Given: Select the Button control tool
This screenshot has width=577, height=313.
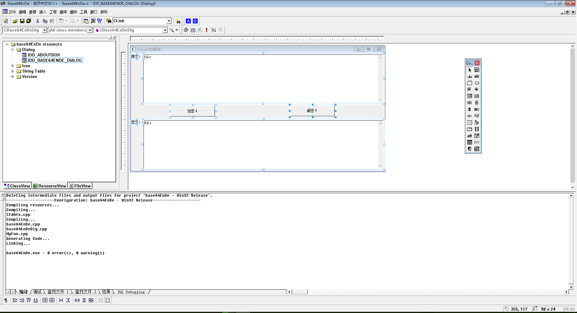Looking at the screenshot, I should click(477, 83).
